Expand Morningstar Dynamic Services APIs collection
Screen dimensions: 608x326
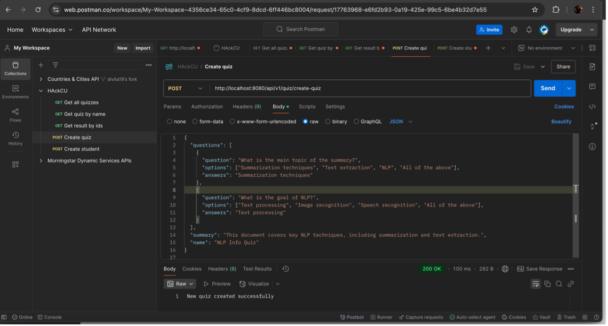tap(41, 161)
